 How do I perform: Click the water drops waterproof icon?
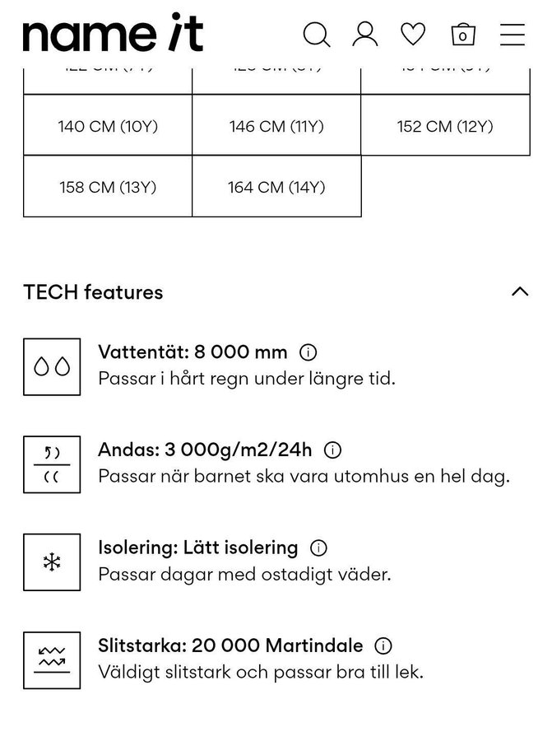tap(52, 366)
